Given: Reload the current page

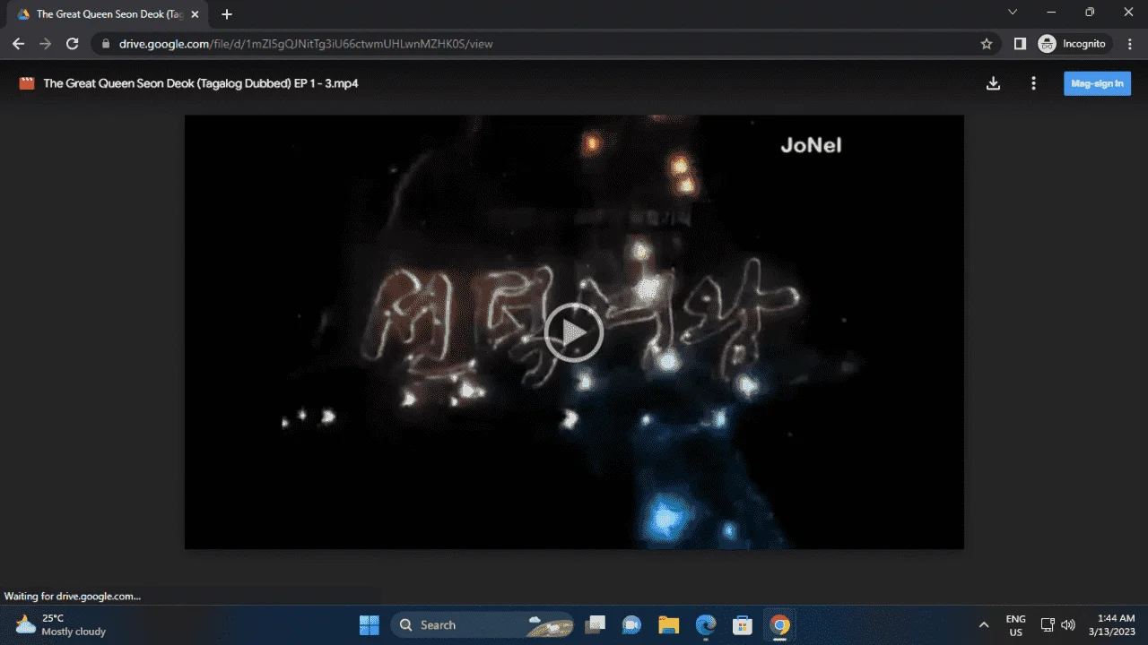Looking at the screenshot, I should click(x=73, y=43).
